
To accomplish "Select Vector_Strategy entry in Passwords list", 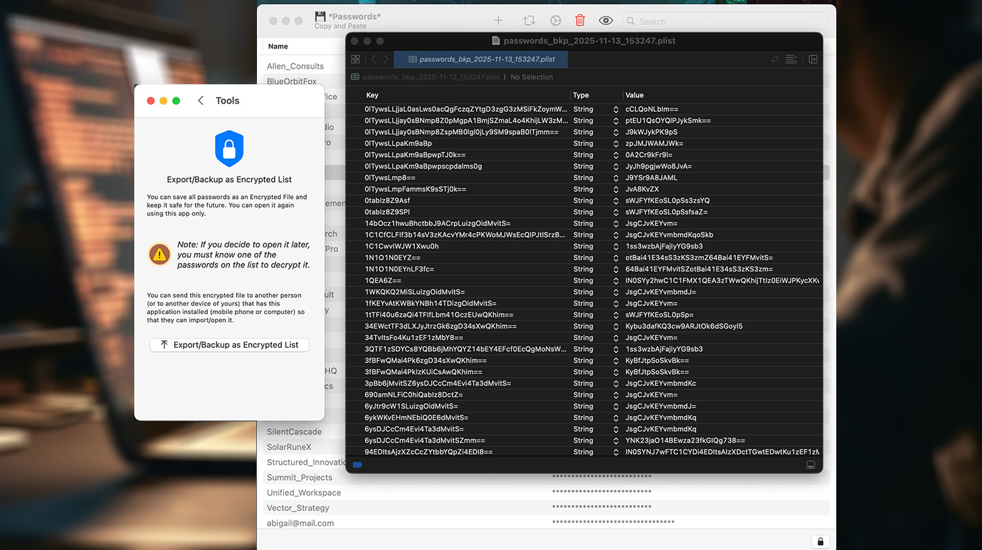I will point(298,508).
